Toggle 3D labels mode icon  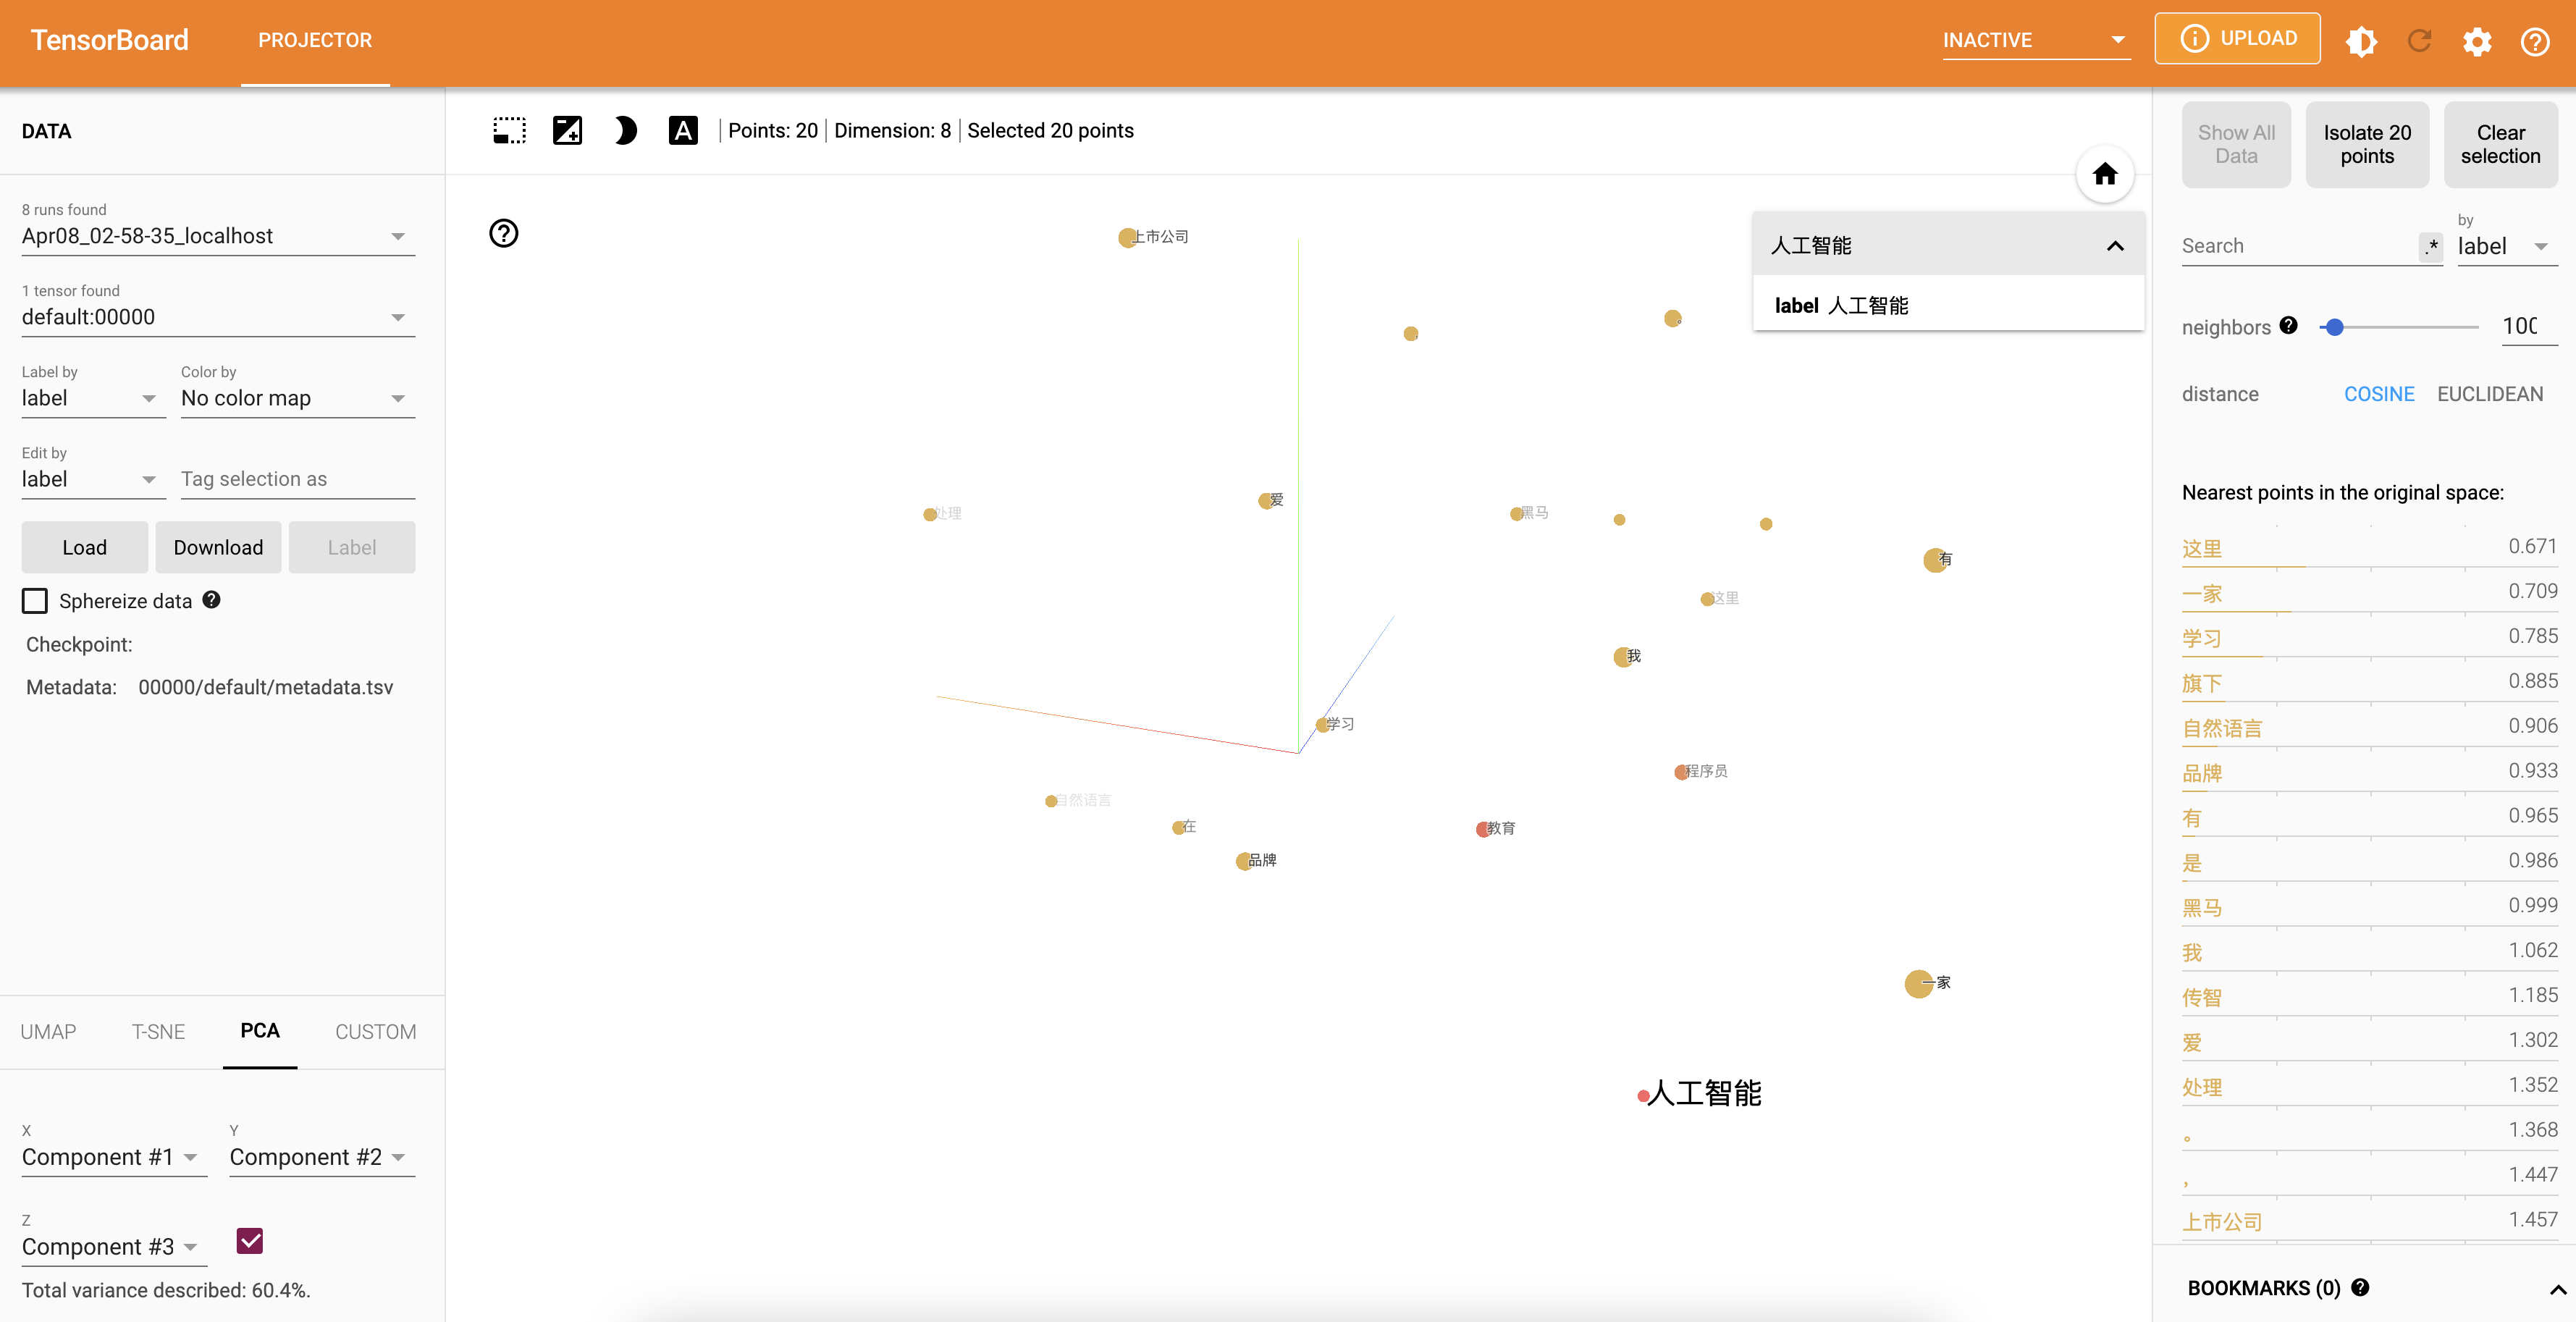click(x=683, y=131)
